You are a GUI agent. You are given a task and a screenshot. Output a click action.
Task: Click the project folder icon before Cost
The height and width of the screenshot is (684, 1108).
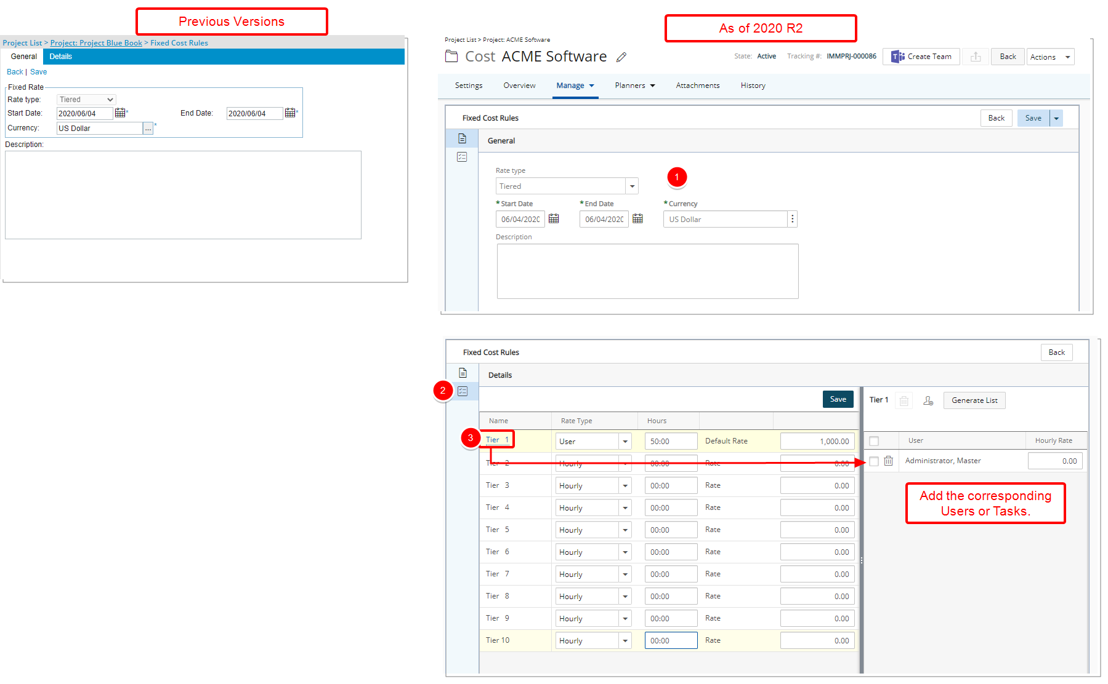451,57
